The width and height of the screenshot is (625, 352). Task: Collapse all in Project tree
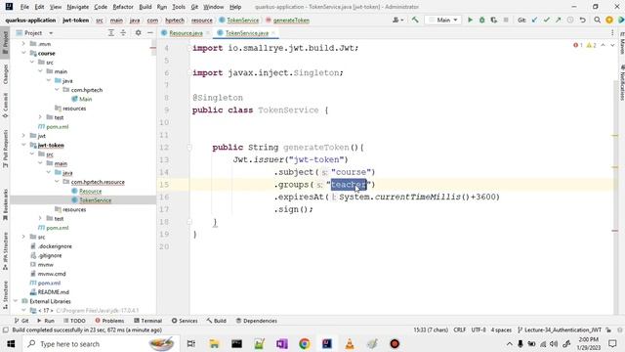123,32
